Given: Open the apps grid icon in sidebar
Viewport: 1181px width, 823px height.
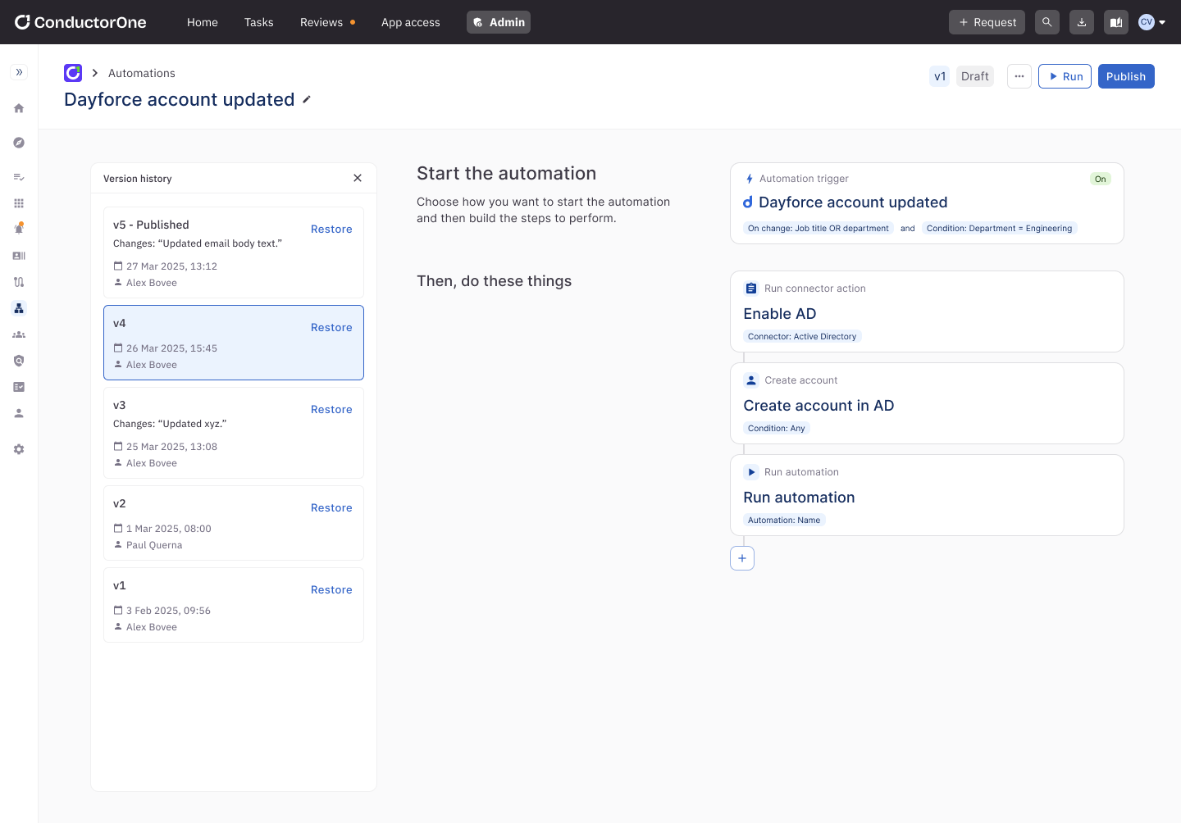Looking at the screenshot, I should (19, 203).
